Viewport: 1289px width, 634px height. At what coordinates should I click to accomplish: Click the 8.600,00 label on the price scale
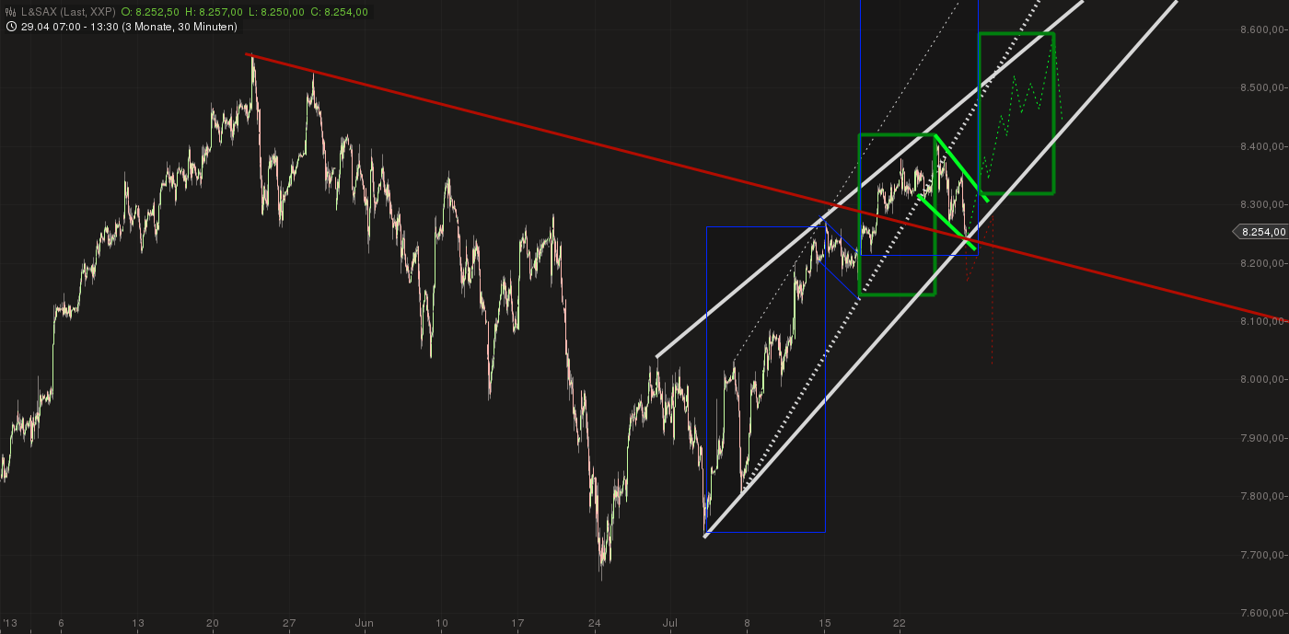click(1263, 29)
